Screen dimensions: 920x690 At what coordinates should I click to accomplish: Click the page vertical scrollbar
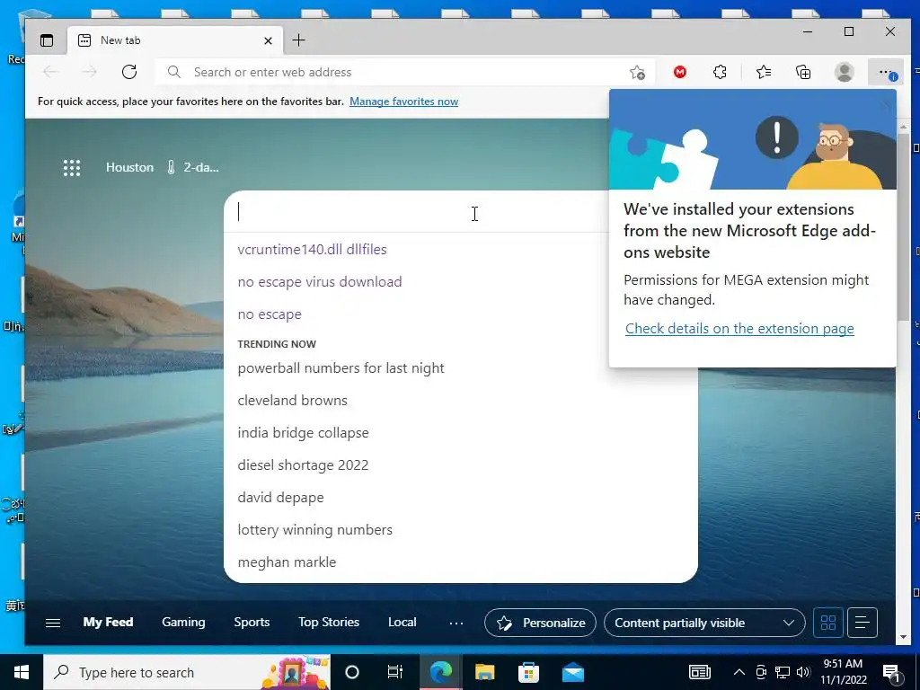(904, 226)
